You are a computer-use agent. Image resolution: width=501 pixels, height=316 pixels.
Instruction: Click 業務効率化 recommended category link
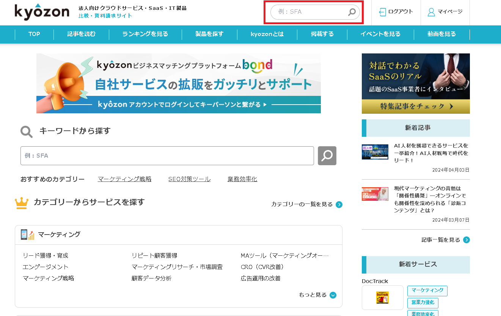pyautogui.click(x=242, y=179)
